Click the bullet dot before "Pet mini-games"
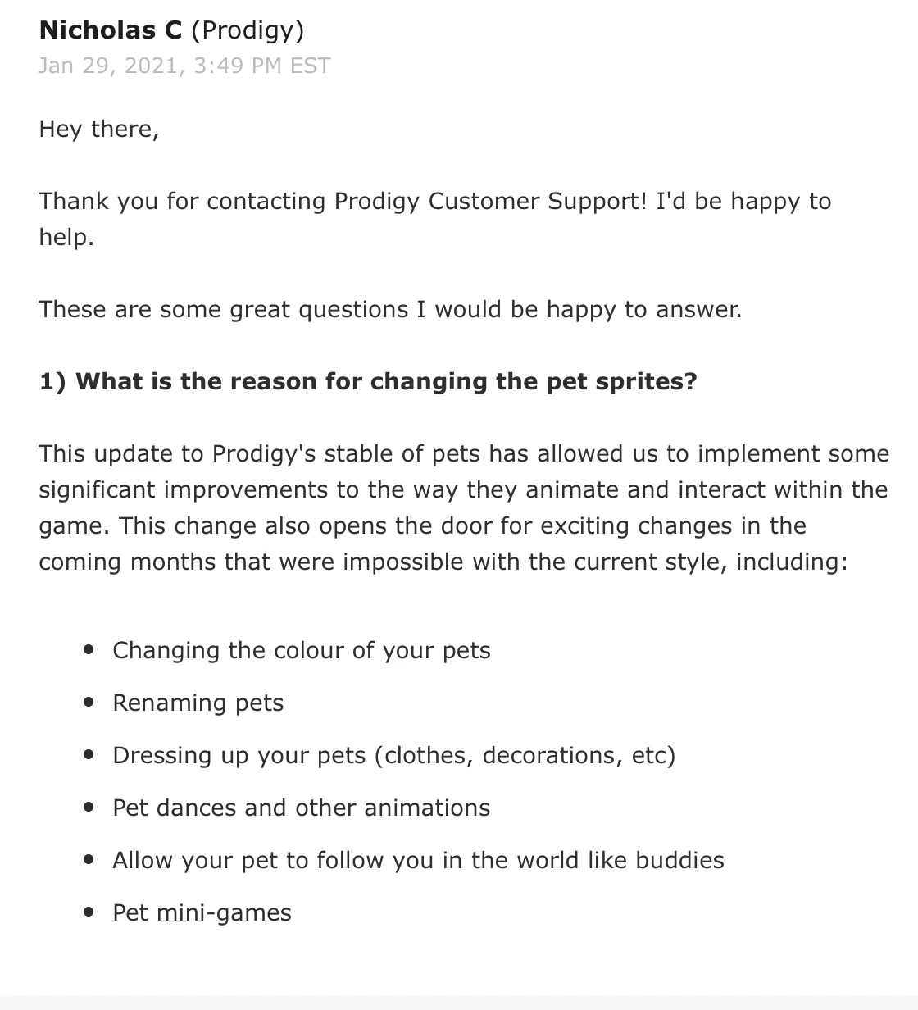Screen dimensions: 918x1010 click(x=89, y=912)
